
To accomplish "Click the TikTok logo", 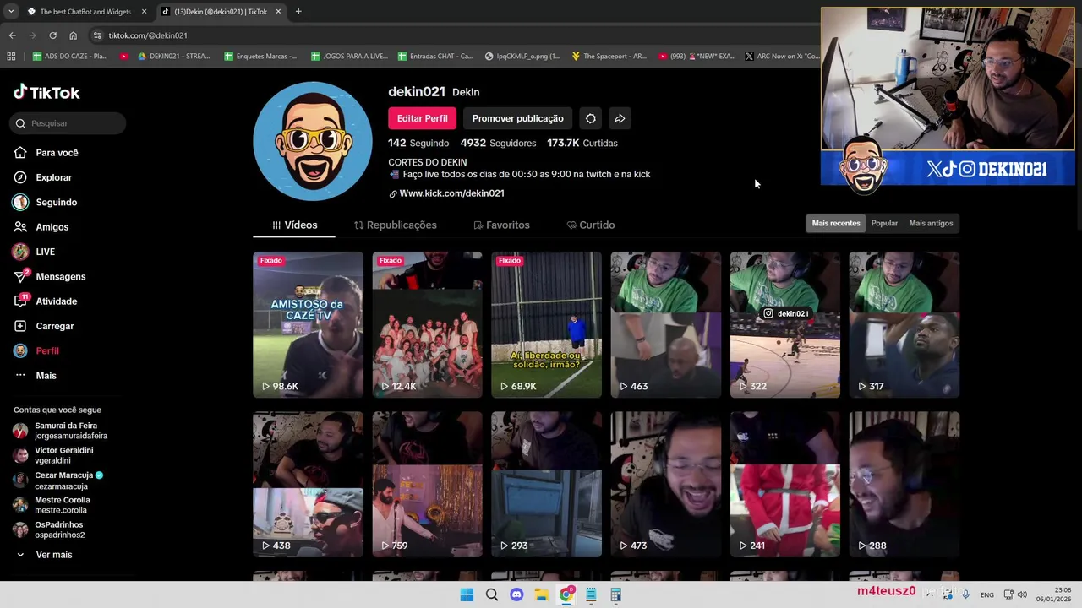I will pos(46,92).
